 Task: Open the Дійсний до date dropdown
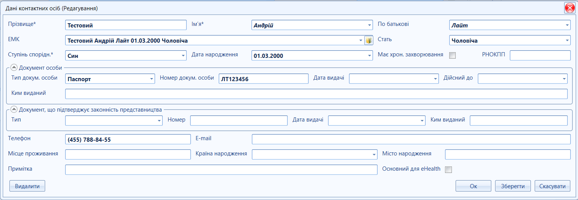(x=564, y=79)
